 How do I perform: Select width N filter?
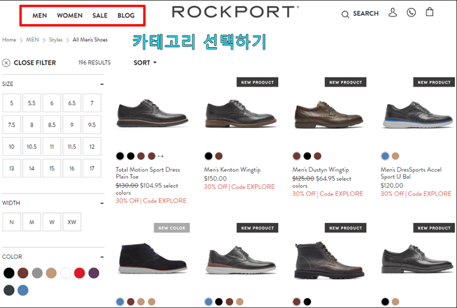point(12,222)
